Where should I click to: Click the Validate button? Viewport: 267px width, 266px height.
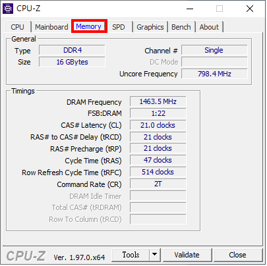(187, 255)
